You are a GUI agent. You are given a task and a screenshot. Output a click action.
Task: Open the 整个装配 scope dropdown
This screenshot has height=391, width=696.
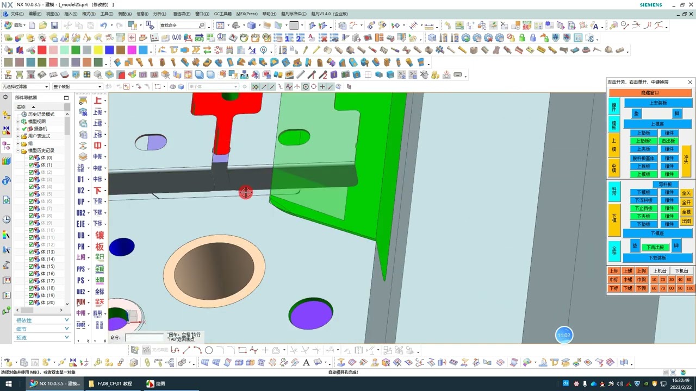tap(77, 86)
